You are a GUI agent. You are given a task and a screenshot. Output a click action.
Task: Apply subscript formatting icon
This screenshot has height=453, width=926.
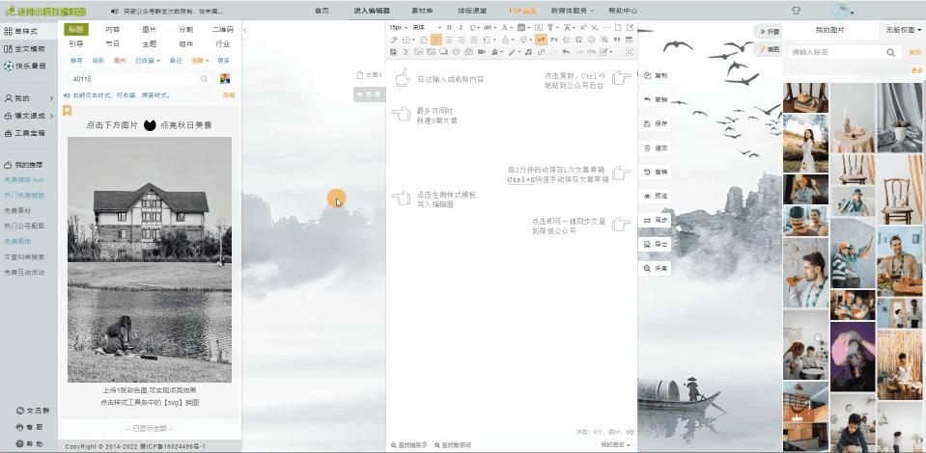pos(595,28)
